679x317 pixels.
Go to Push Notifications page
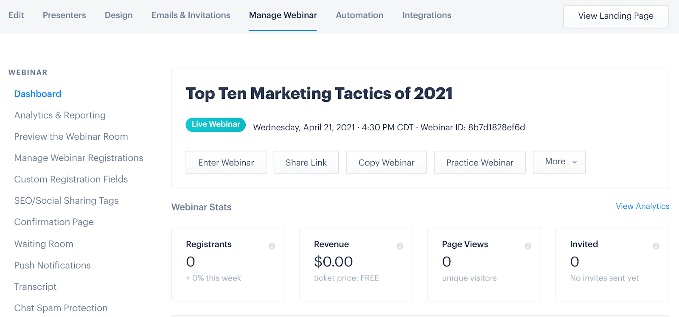coord(52,265)
